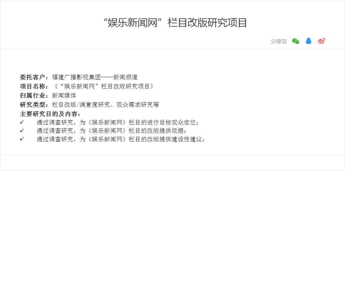
Task: Click the bullet line ending 目标观众定位
Action: (x=117, y=122)
